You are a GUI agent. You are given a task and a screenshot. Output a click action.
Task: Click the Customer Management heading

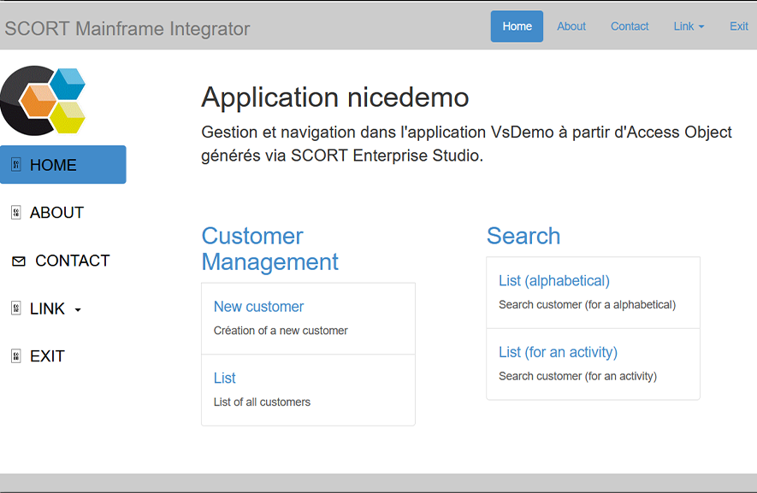click(x=270, y=249)
